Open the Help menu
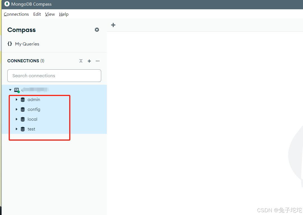The height and width of the screenshot is (215, 303). 64,14
